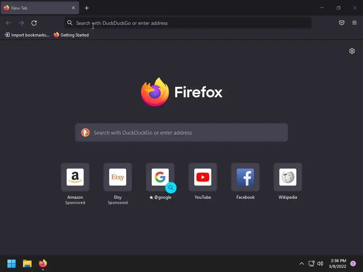This screenshot has width=363, height=272.
Task: Click the Sponsored label under Etsy
Action: [x=118, y=203]
